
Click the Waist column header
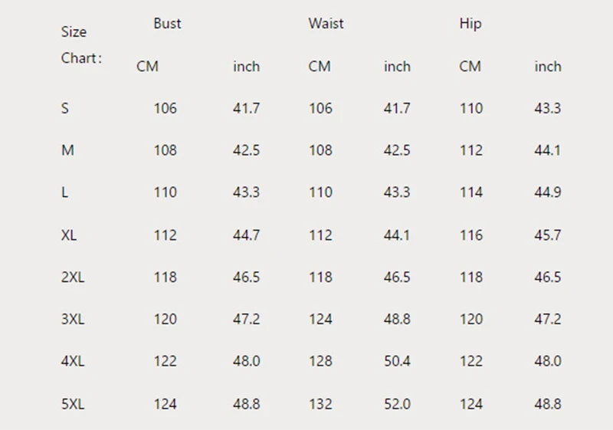click(326, 24)
